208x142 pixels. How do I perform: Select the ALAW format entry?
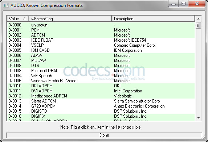[37, 55]
